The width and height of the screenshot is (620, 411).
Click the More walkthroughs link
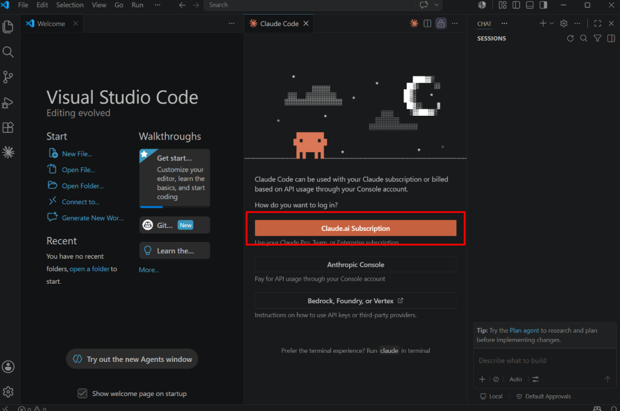coord(148,270)
